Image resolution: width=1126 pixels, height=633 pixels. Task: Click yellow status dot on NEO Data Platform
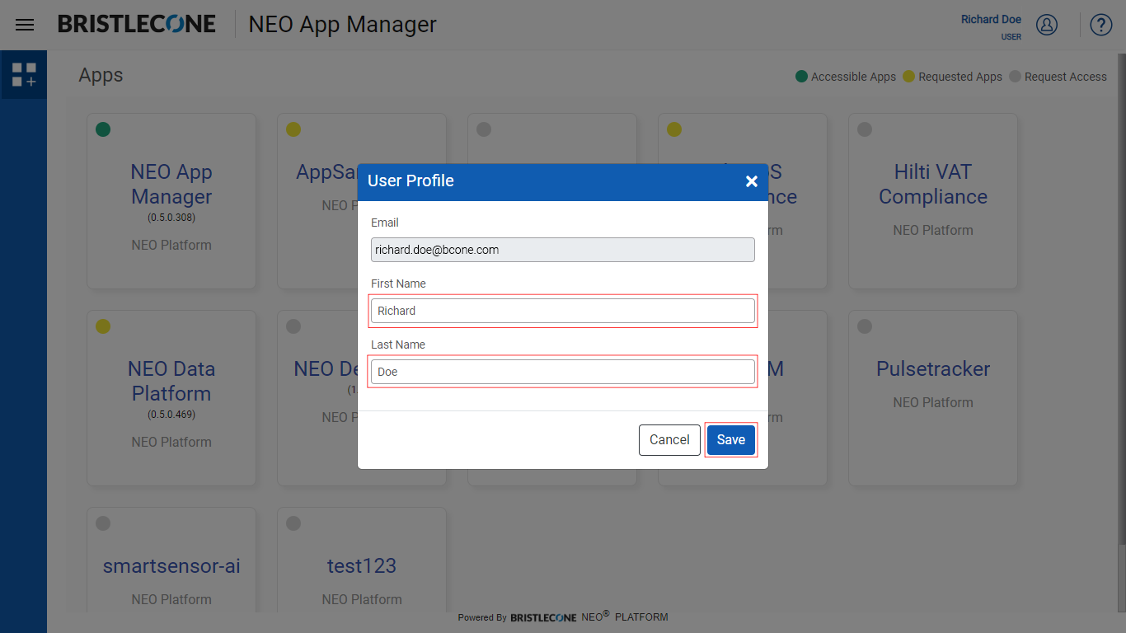103,326
